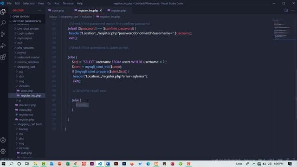Screen dimensions: 297x167
Task: Collapse the shopping_cart backup folder
Action: pyautogui.click(x=30, y=124)
